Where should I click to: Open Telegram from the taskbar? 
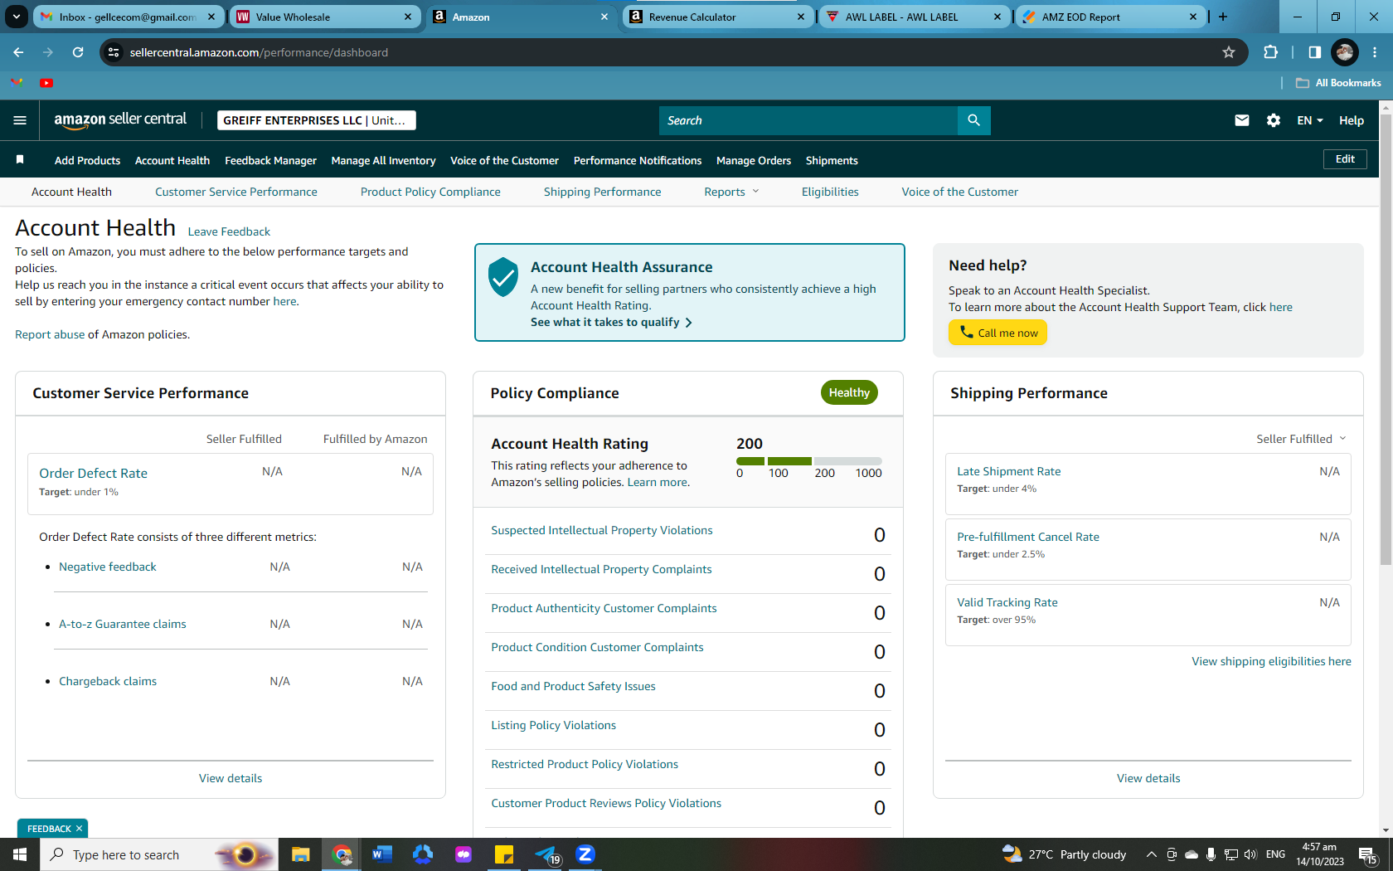click(547, 854)
